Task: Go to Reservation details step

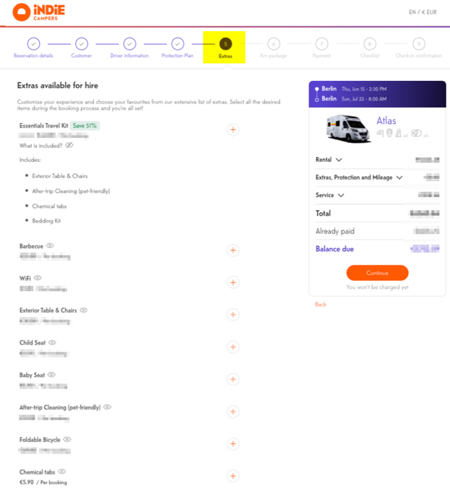Action: point(33,44)
